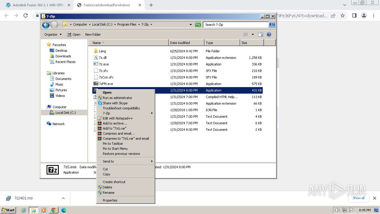The width and height of the screenshot is (380, 214).
Task: Expand the Send to submenu
Action: point(126,161)
